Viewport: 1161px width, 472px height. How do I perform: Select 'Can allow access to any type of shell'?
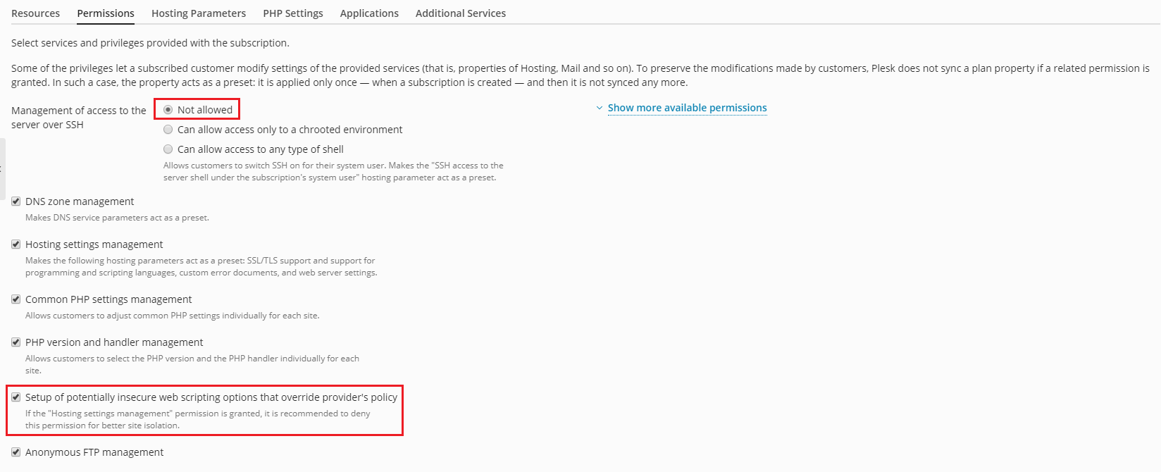point(168,149)
